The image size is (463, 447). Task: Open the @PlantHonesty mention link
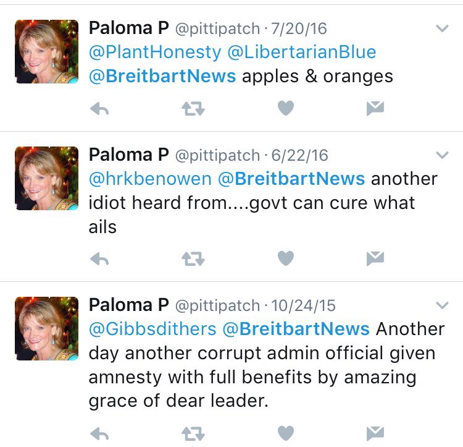[155, 53]
